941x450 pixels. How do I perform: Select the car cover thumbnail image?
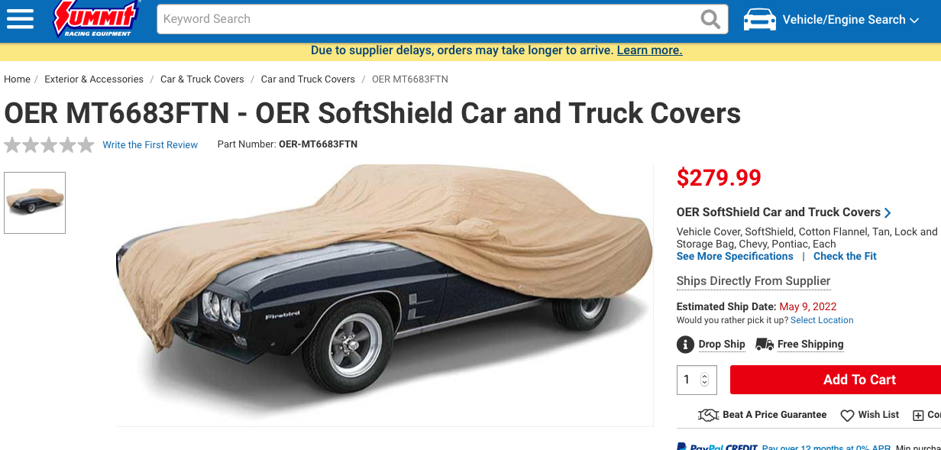click(x=35, y=202)
